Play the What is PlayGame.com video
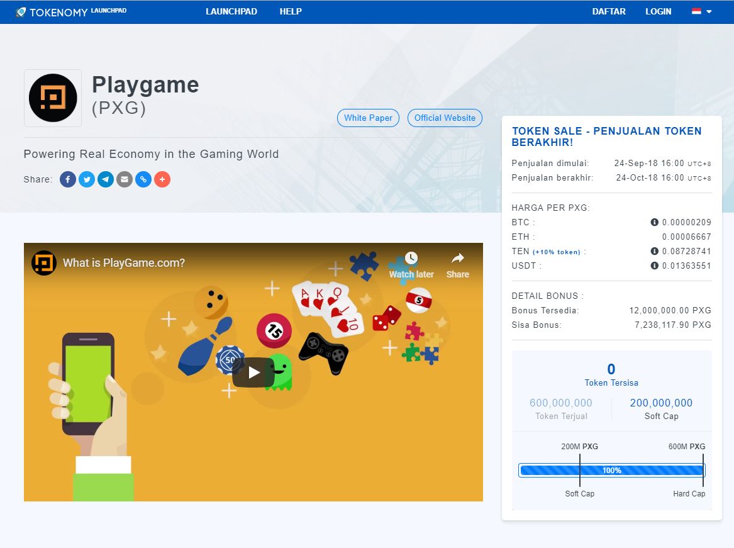Screen dimensions: 734x548 pyautogui.click(x=253, y=372)
